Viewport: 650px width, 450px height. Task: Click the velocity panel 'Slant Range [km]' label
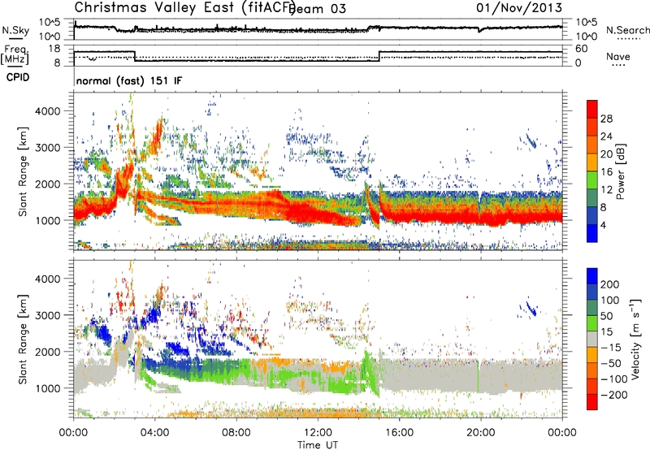[22, 339]
